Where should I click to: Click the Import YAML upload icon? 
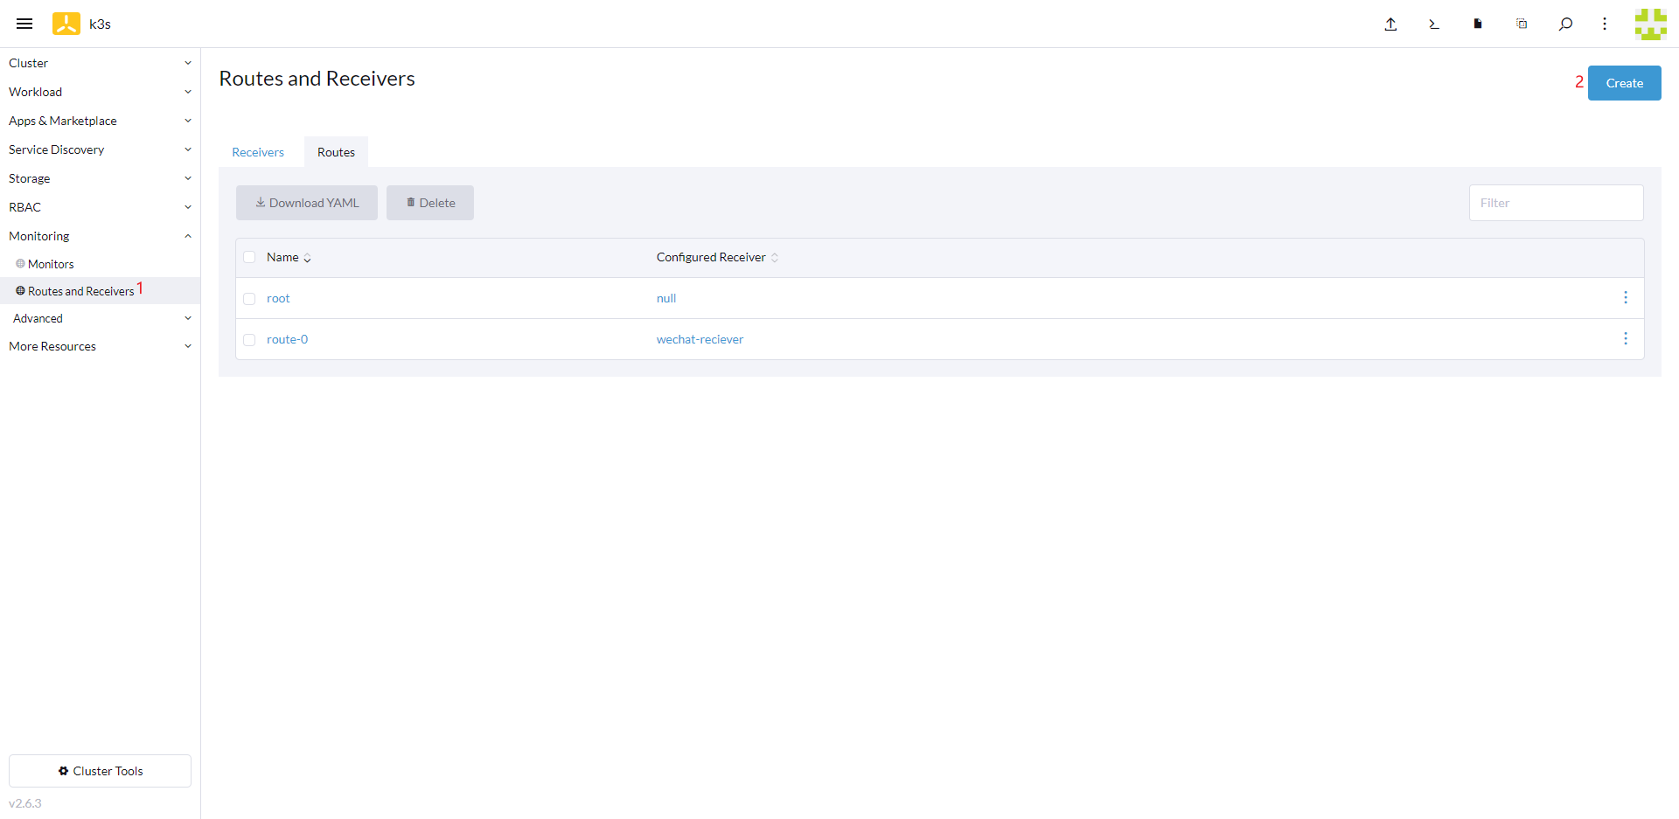coord(1390,24)
